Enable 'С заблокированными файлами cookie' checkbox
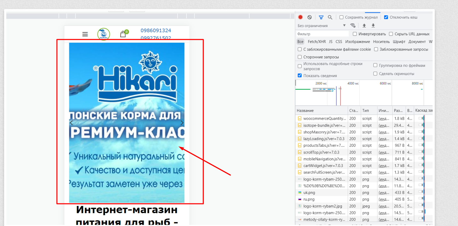 click(300, 49)
